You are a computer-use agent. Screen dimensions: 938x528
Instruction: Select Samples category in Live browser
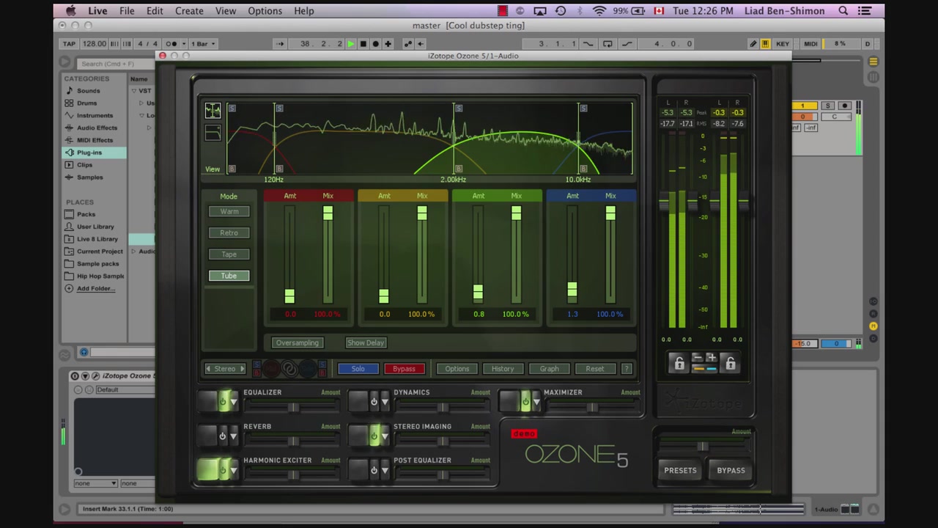[x=89, y=177]
